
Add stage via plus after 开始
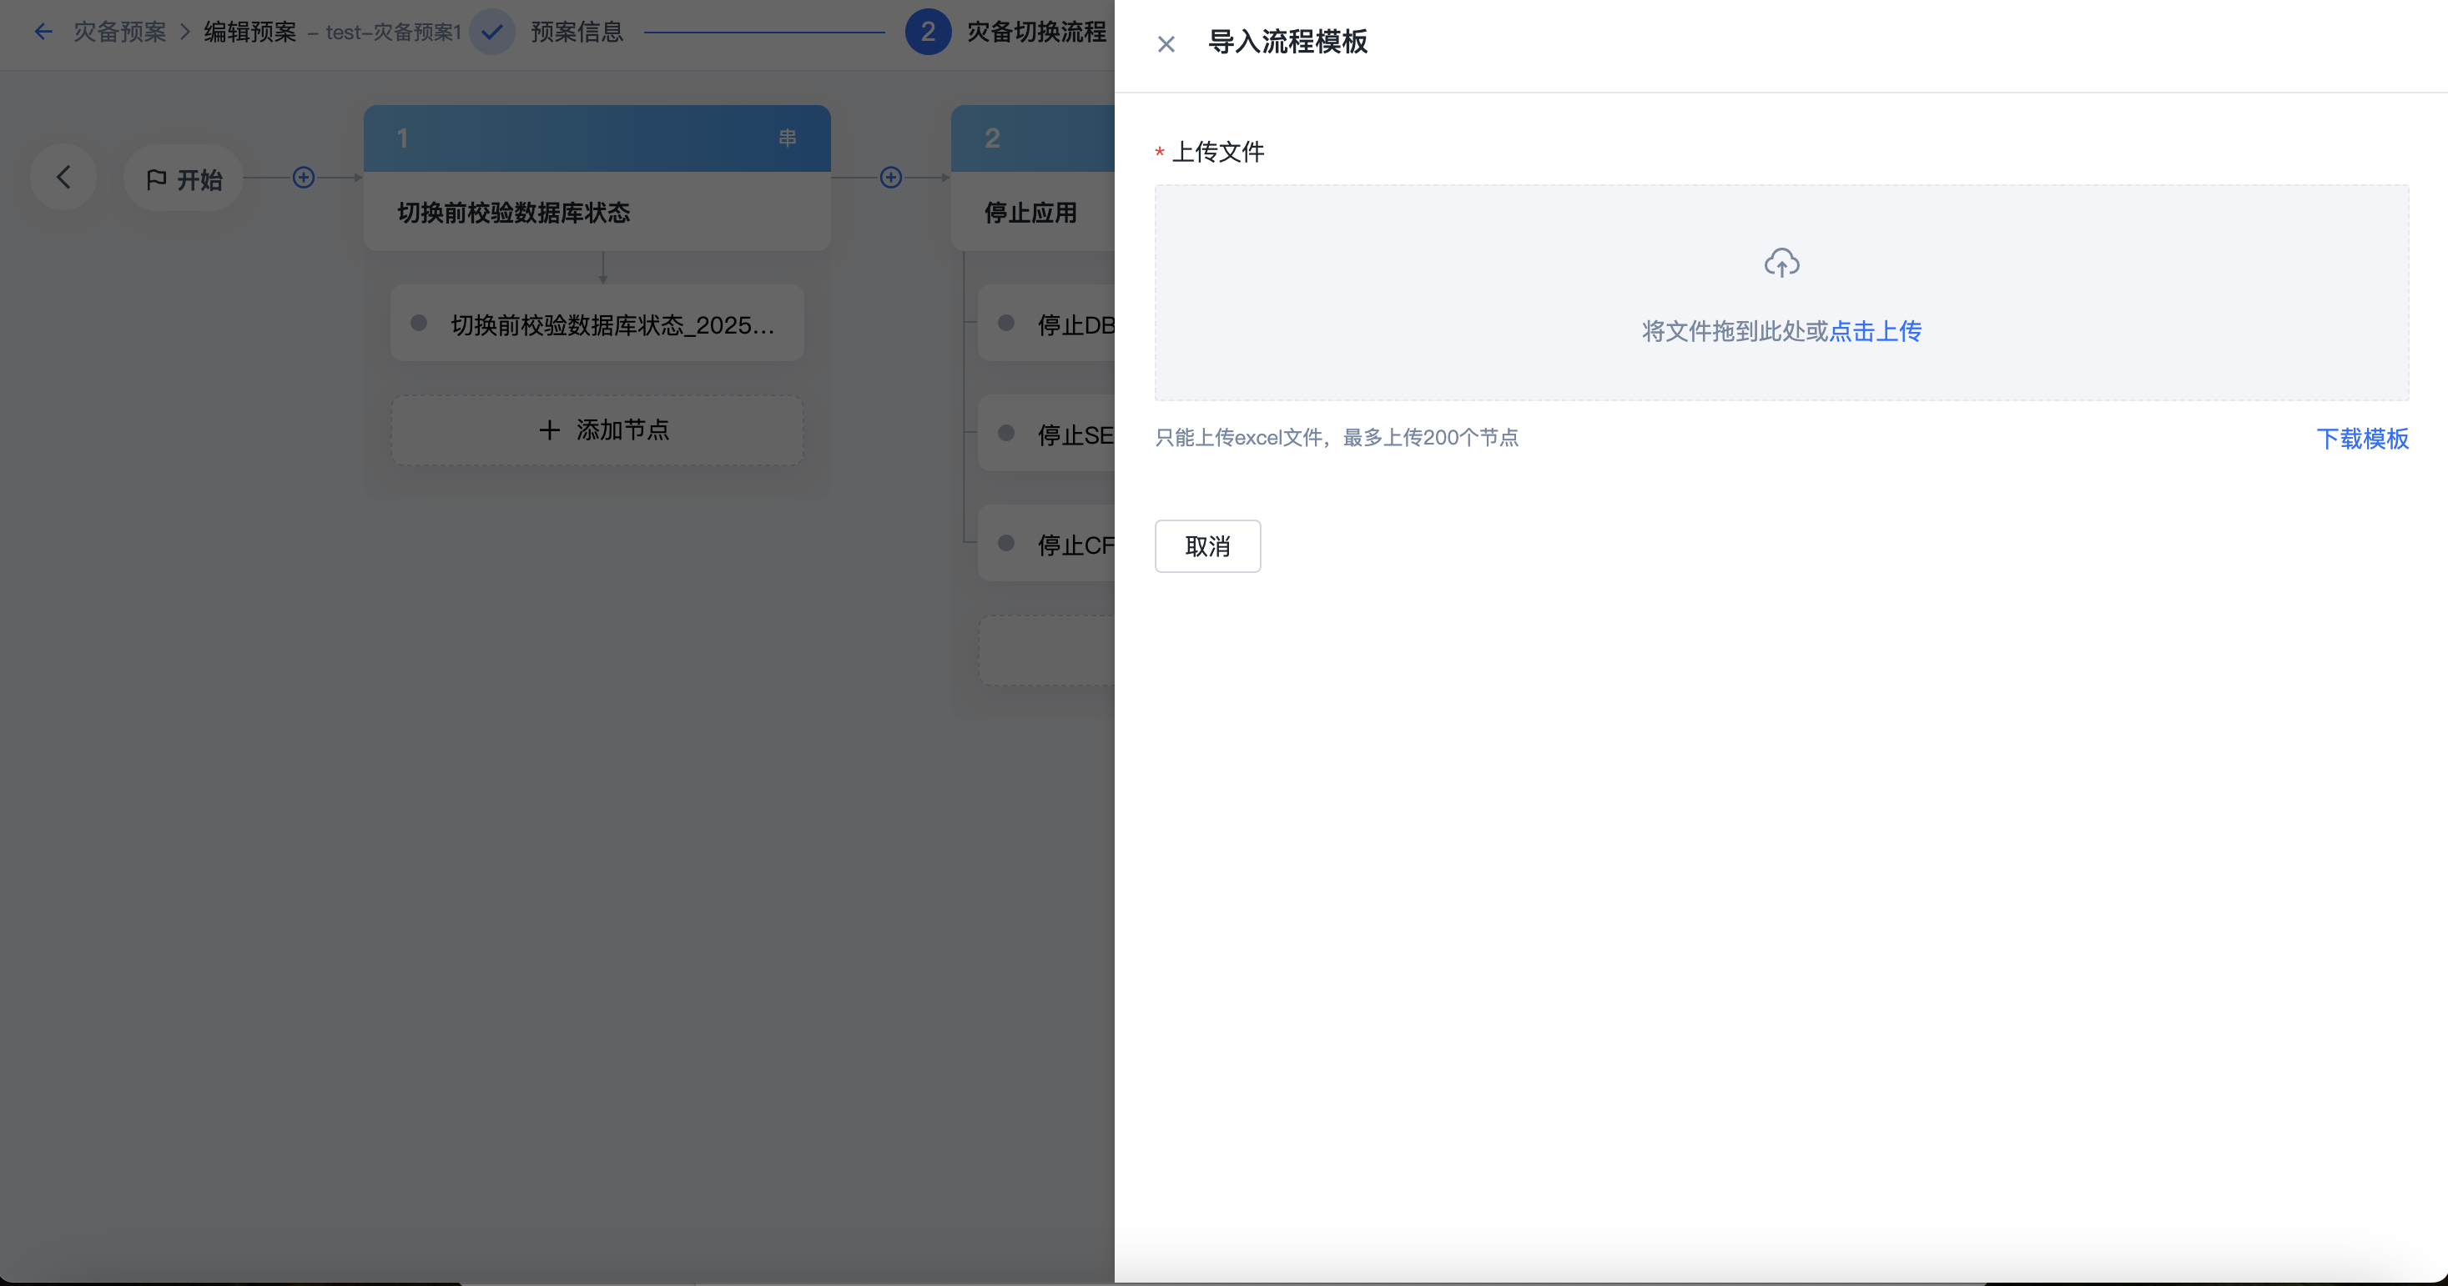tap(303, 178)
